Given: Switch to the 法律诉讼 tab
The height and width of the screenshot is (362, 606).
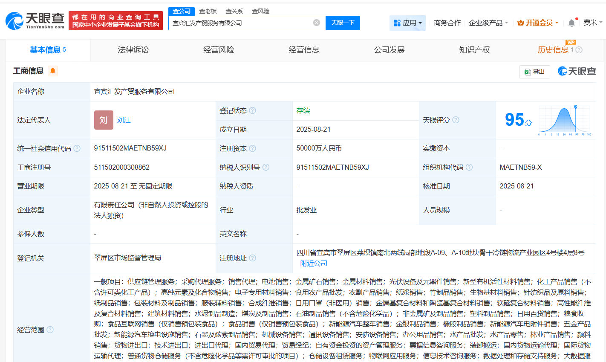Looking at the screenshot, I should 133,50.
